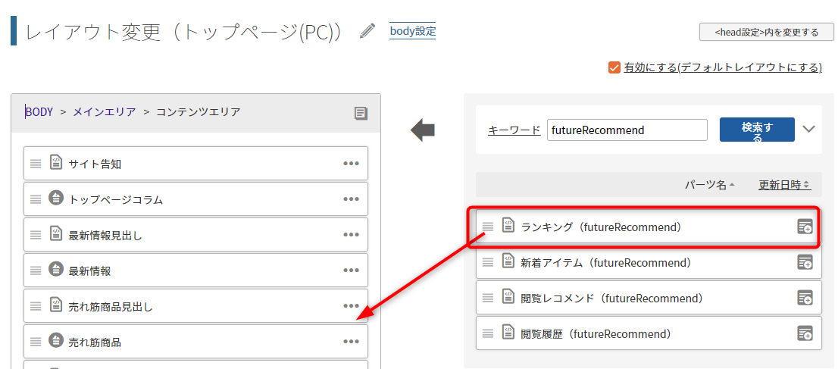Viewport: 838px width, 369px height.
Task: Click the キーワード label link
Action: tap(514, 130)
